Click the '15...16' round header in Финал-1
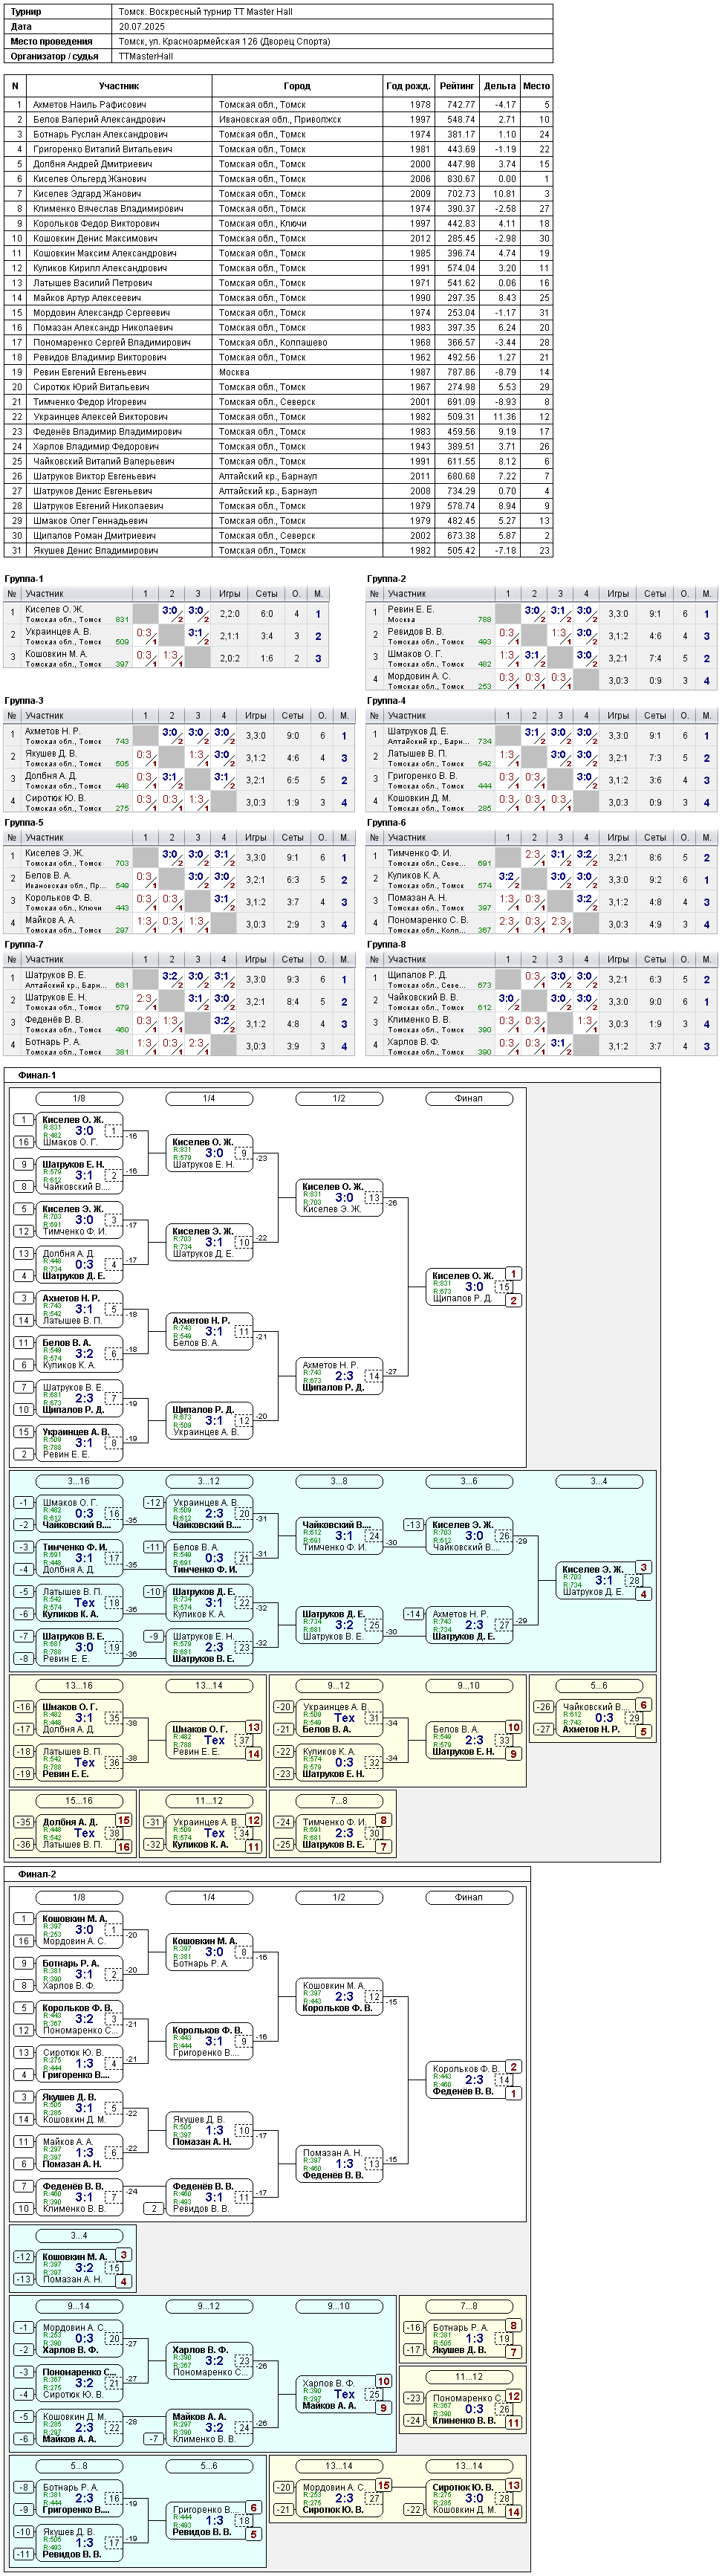 coord(79,1801)
